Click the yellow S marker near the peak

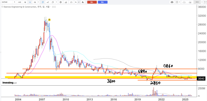(49, 20)
